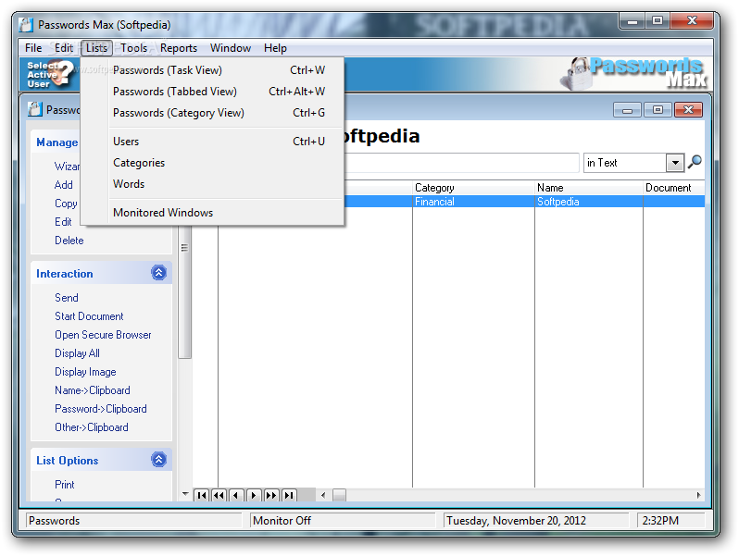
Task: Click the sidebar scroll down arrow
Action: tap(185, 494)
